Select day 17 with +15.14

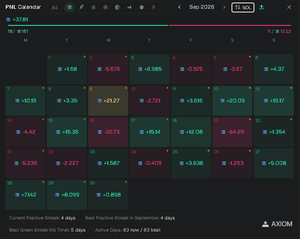(150, 132)
